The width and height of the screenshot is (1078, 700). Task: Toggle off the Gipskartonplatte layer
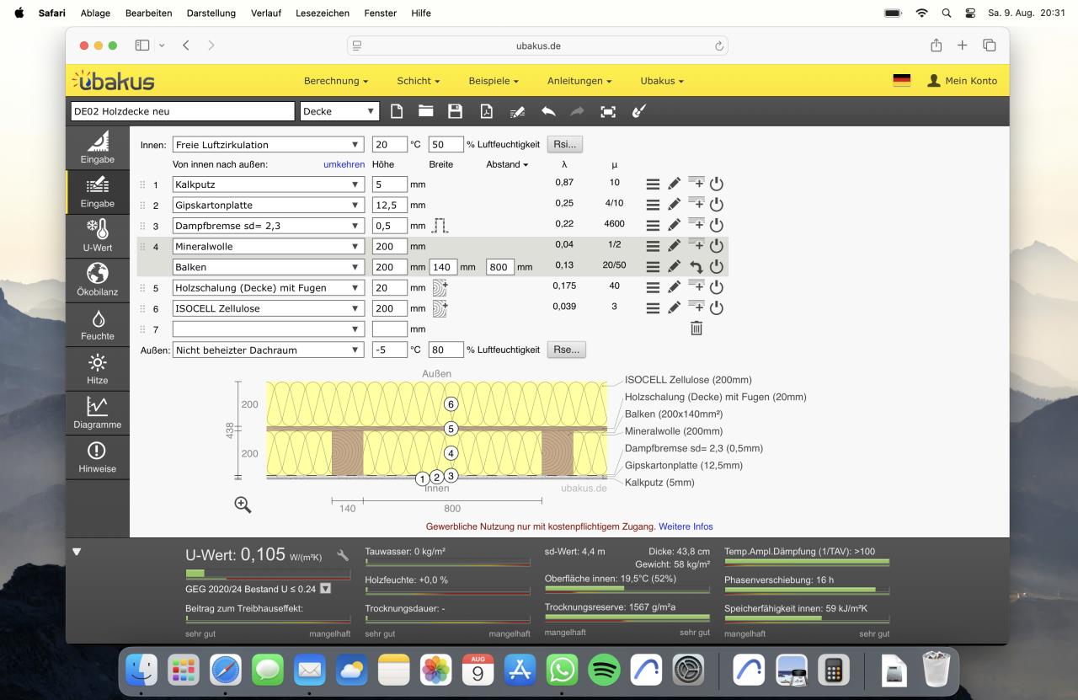(717, 205)
